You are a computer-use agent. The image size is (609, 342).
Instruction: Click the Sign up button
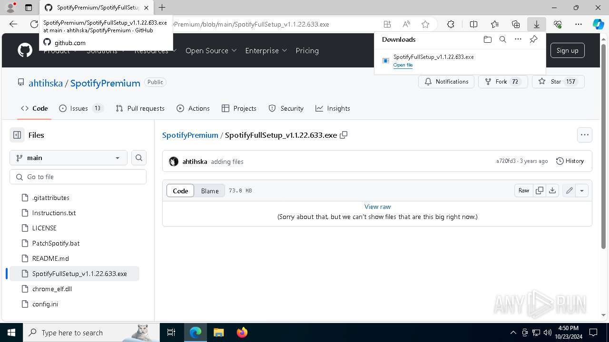click(567, 50)
